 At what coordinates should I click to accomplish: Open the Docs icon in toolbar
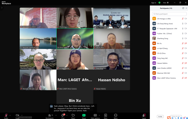coord(106,115)
